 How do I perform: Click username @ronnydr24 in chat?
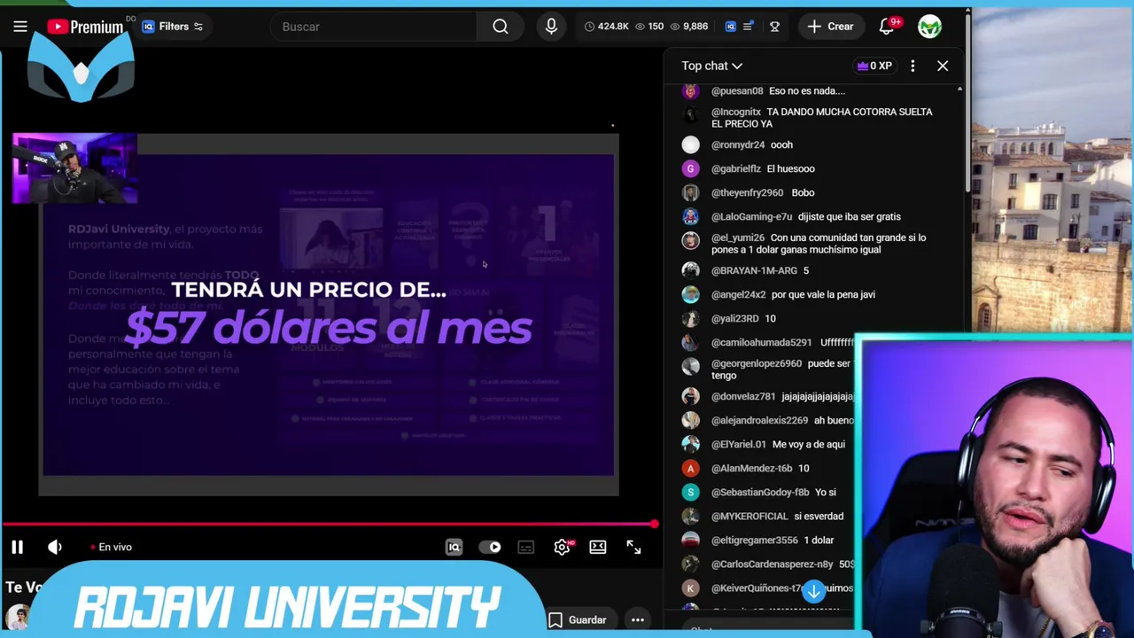(x=737, y=144)
